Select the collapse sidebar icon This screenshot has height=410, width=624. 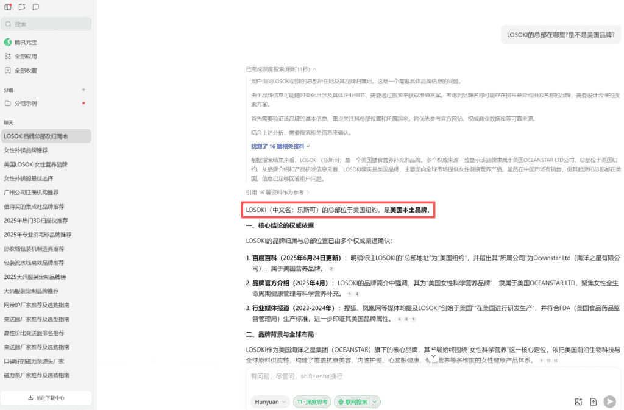[x=8, y=7]
